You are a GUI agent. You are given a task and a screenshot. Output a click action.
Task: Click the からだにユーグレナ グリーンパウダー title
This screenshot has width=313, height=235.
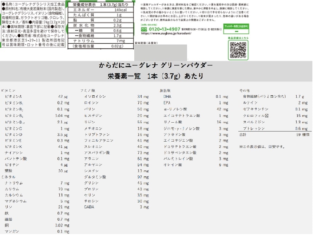tap(155, 65)
